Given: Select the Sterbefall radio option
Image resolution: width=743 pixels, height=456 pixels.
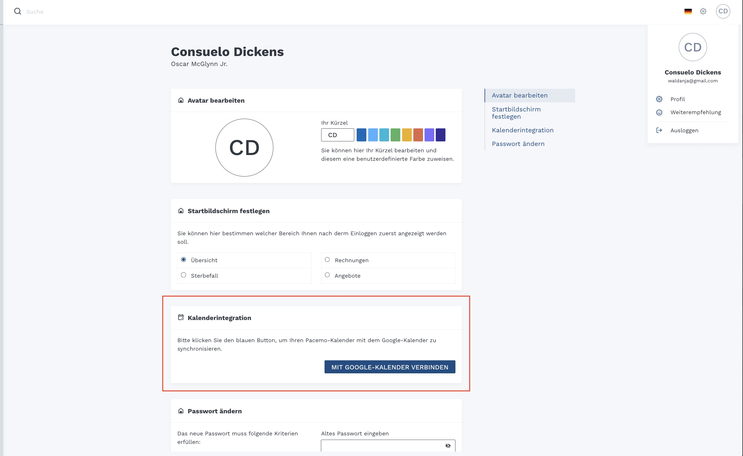Looking at the screenshot, I should coord(184,275).
